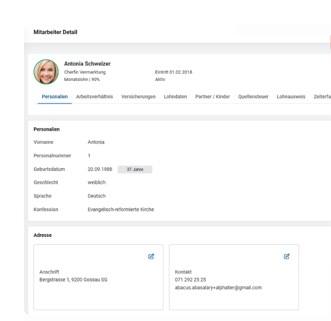Click Evangelisch-reformierte Kirche confession value
The image size is (331, 321).
pos(121,209)
